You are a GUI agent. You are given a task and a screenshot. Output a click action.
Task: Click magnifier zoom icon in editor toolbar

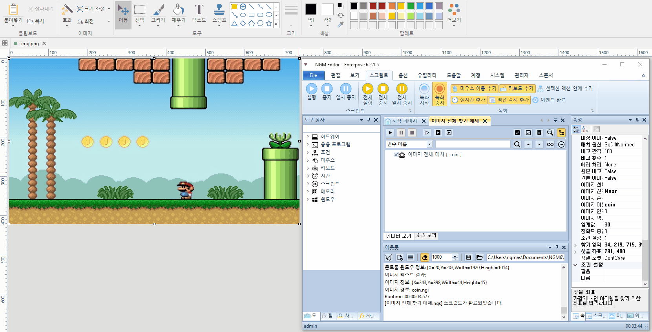tap(550, 133)
